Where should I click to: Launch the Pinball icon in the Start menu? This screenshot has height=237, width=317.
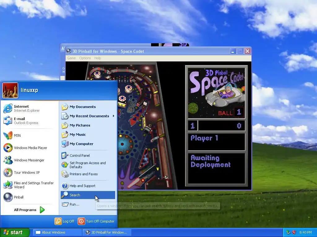[8, 197]
